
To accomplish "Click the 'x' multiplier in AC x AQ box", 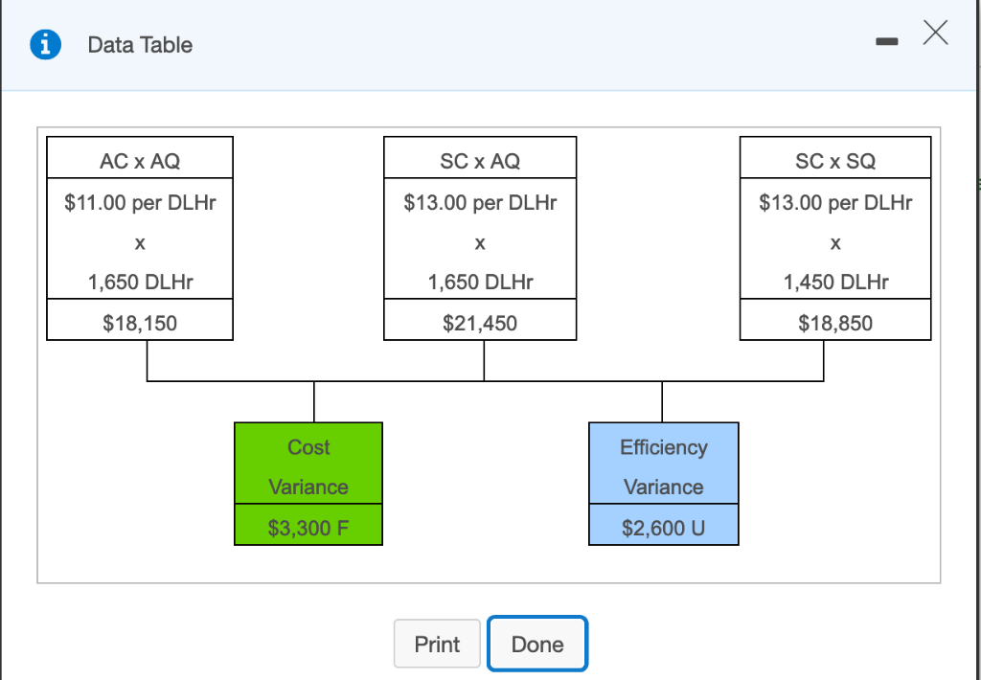I will tap(140, 243).
